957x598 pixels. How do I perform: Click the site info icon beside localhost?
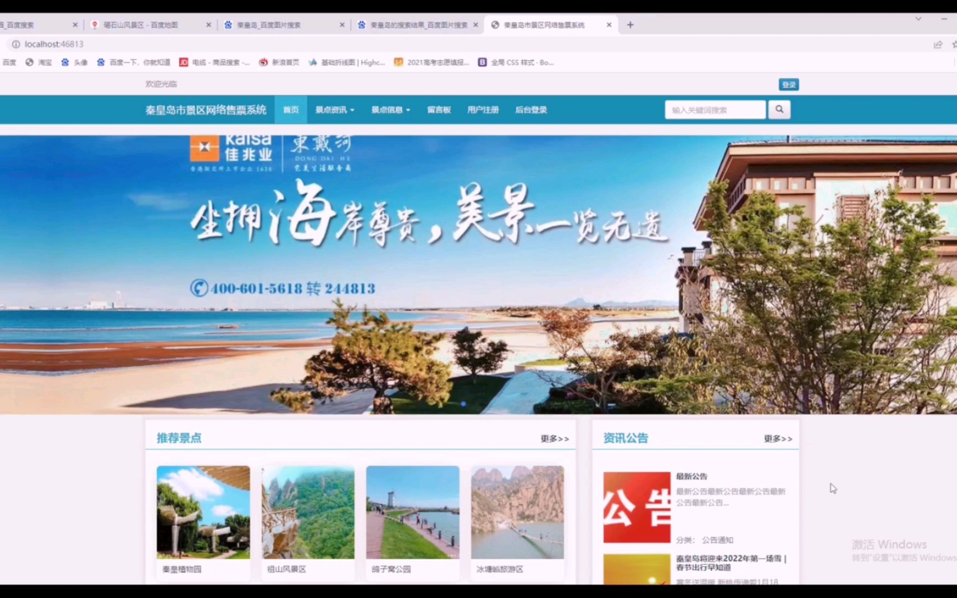(16, 44)
